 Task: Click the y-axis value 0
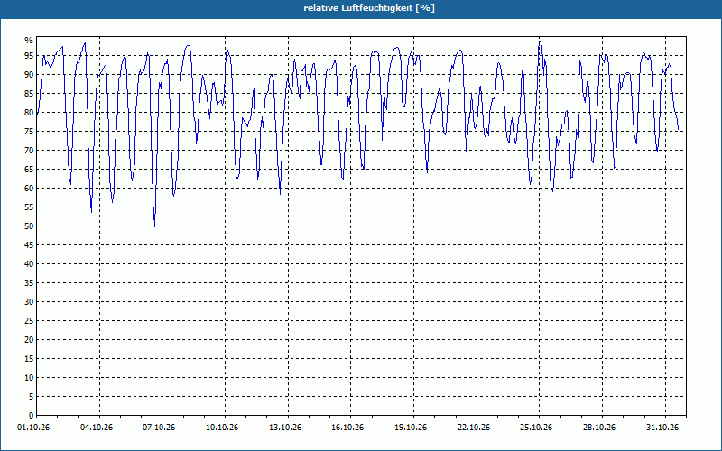pos(32,416)
